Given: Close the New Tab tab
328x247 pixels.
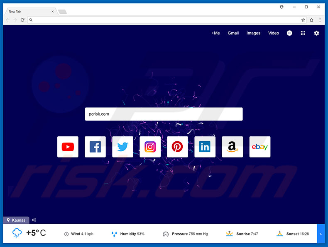Looking at the screenshot, I should [x=52, y=12].
